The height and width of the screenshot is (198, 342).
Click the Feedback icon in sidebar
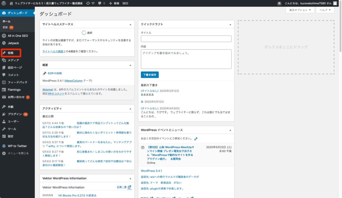click(4, 82)
